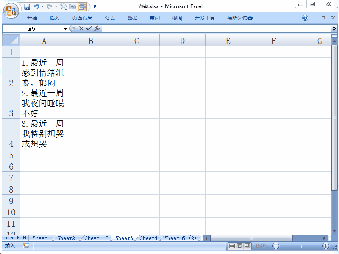
Task: Switch to the 公式 tab
Action: (x=110, y=18)
